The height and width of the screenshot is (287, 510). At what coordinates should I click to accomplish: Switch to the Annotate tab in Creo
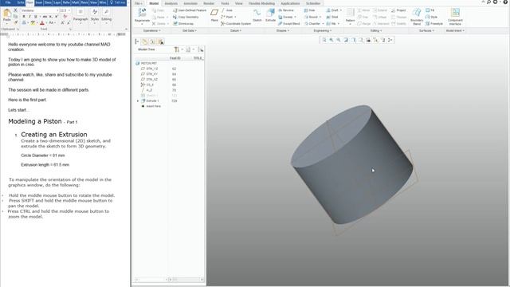pyautogui.click(x=190, y=3)
